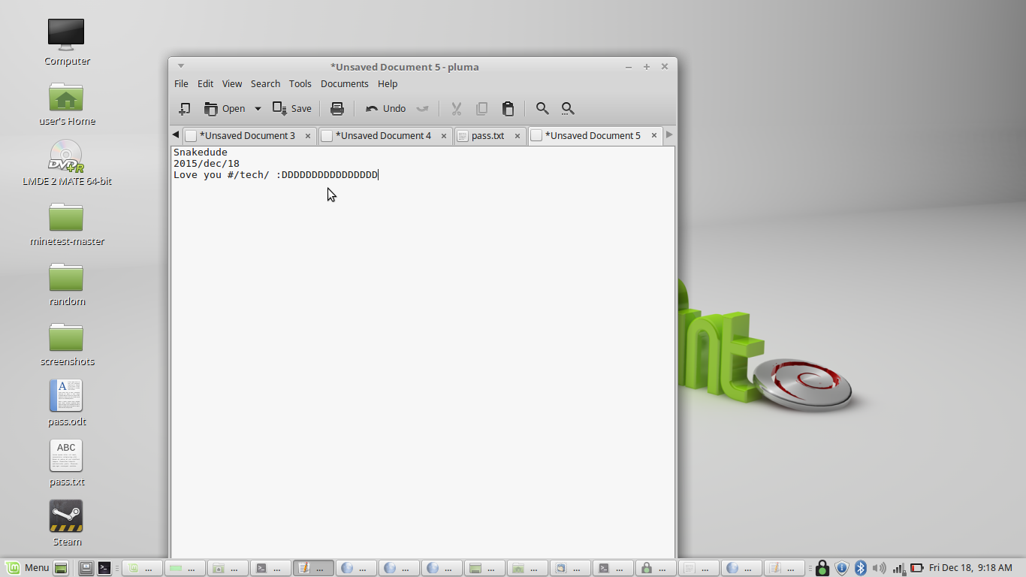Viewport: 1026px width, 577px height.
Task: Close the Unsaved Document 3 tab
Action: point(308,136)
